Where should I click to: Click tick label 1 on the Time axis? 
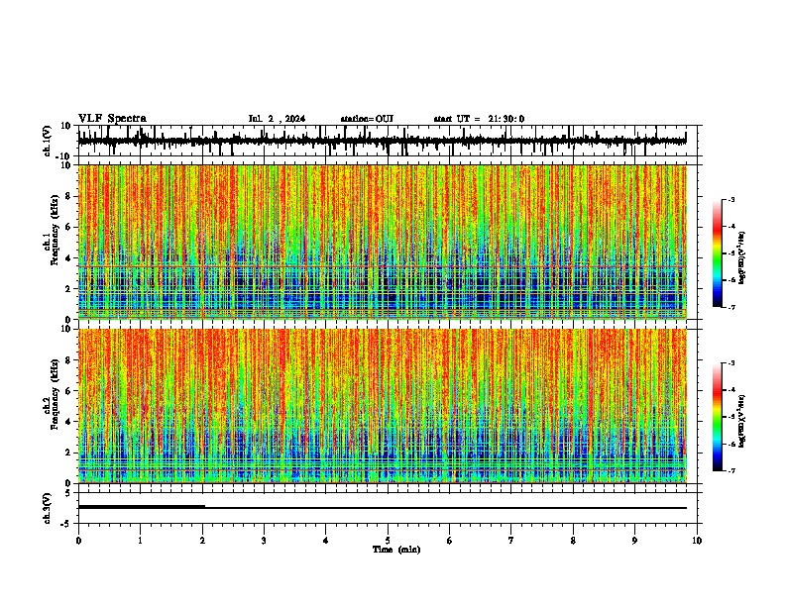(x=140, y=541)
